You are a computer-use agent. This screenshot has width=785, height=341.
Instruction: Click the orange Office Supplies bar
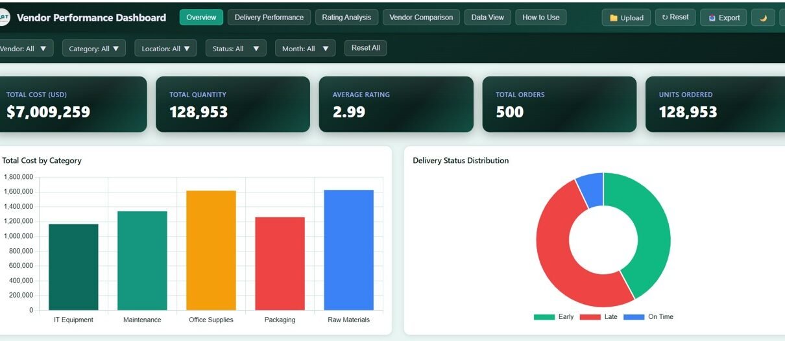[211, 250]
